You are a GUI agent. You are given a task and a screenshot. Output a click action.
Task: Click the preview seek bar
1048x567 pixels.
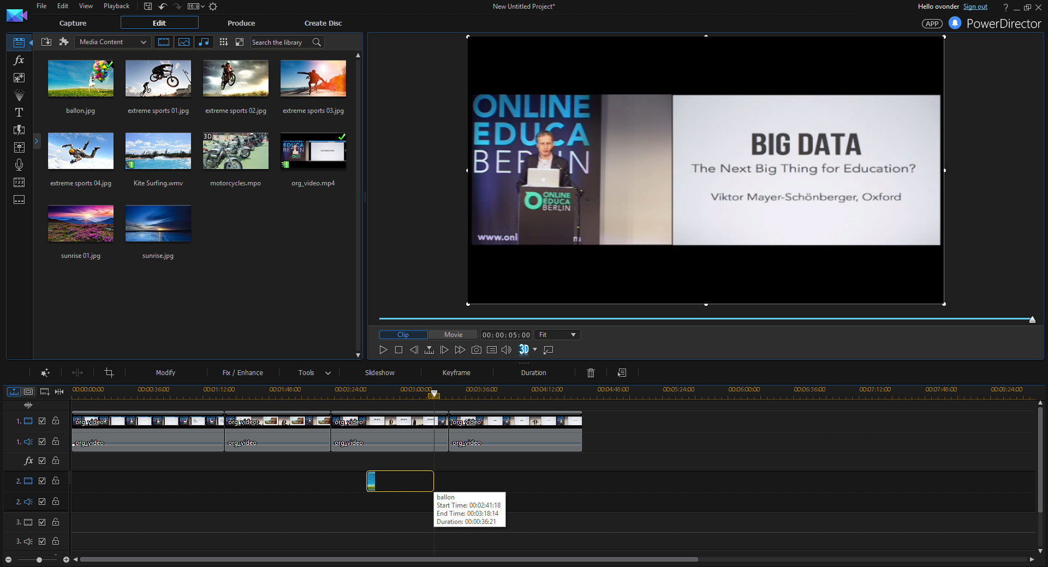(705, 318)
